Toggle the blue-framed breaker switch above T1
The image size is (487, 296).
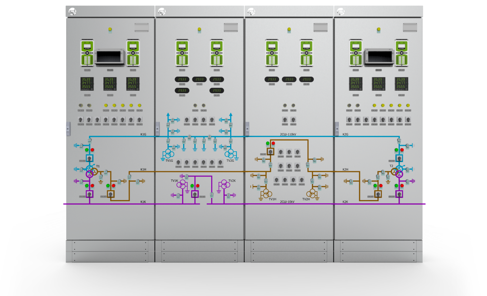(x=89, y=158)
